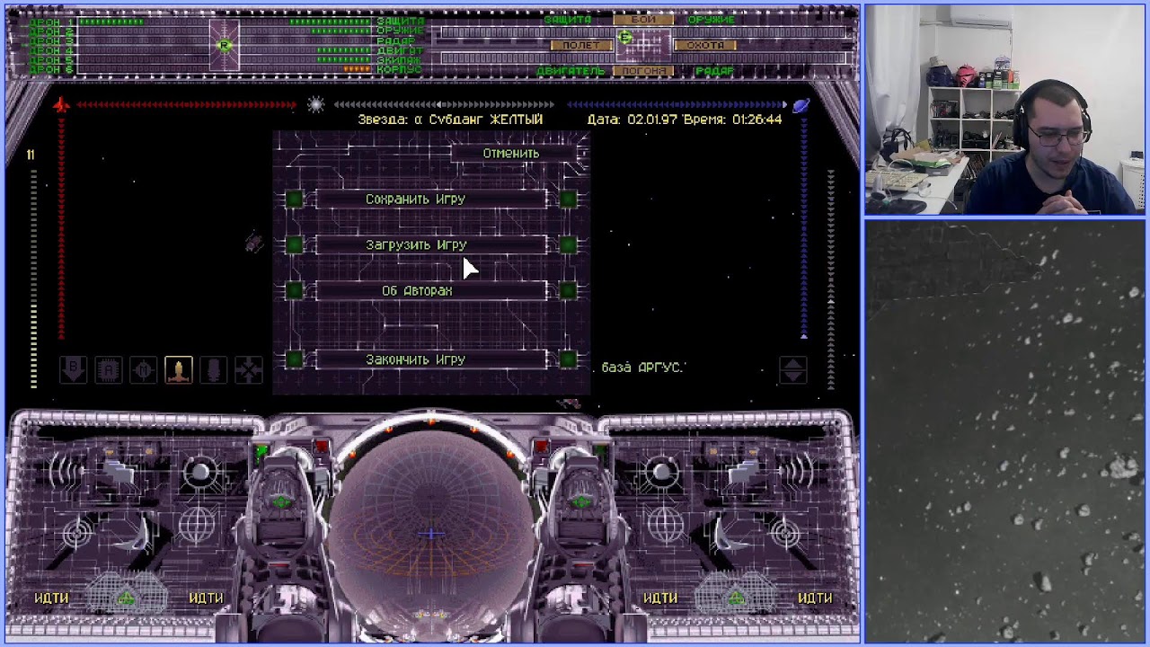
Task: Select Закончить Игру menu entry
Action: [x=431, y=359]
